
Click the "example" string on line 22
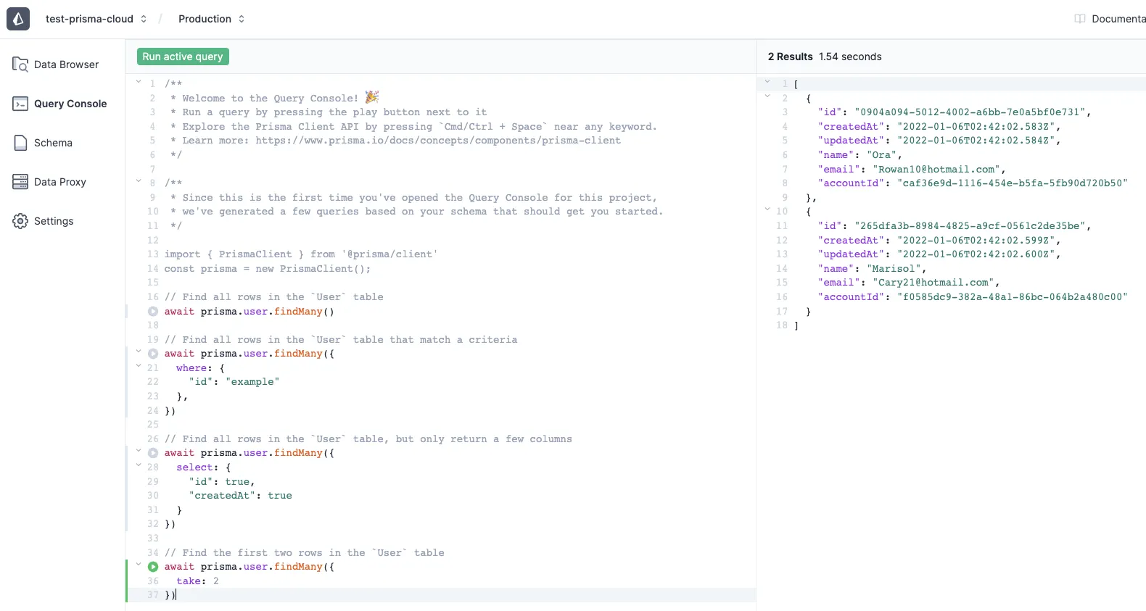(252, 382)
